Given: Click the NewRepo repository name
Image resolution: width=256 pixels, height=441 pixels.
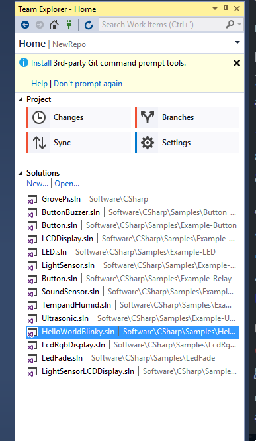Looking at the screenshot, I should coord(69,44).
